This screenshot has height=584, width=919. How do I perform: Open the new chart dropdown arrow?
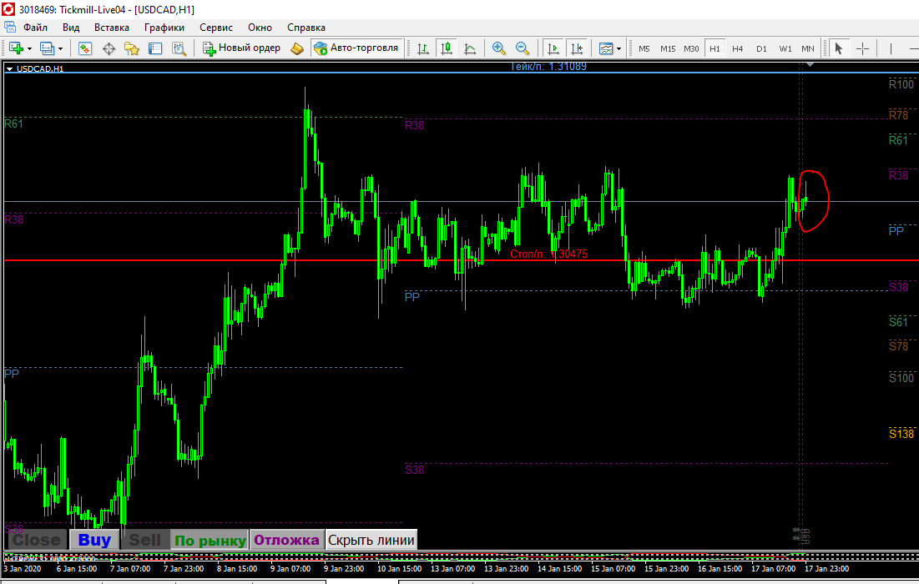coord(29,48)
